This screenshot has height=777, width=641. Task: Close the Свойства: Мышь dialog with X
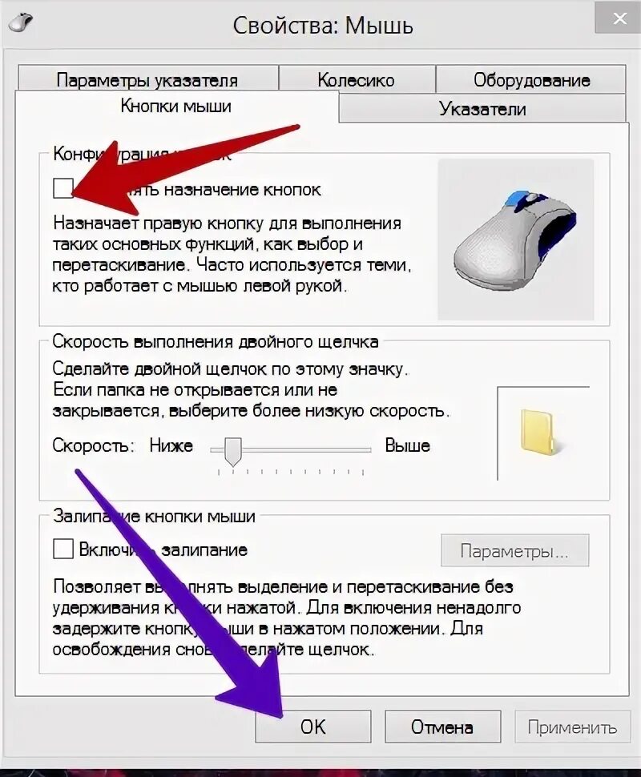(x=619, y=19)
